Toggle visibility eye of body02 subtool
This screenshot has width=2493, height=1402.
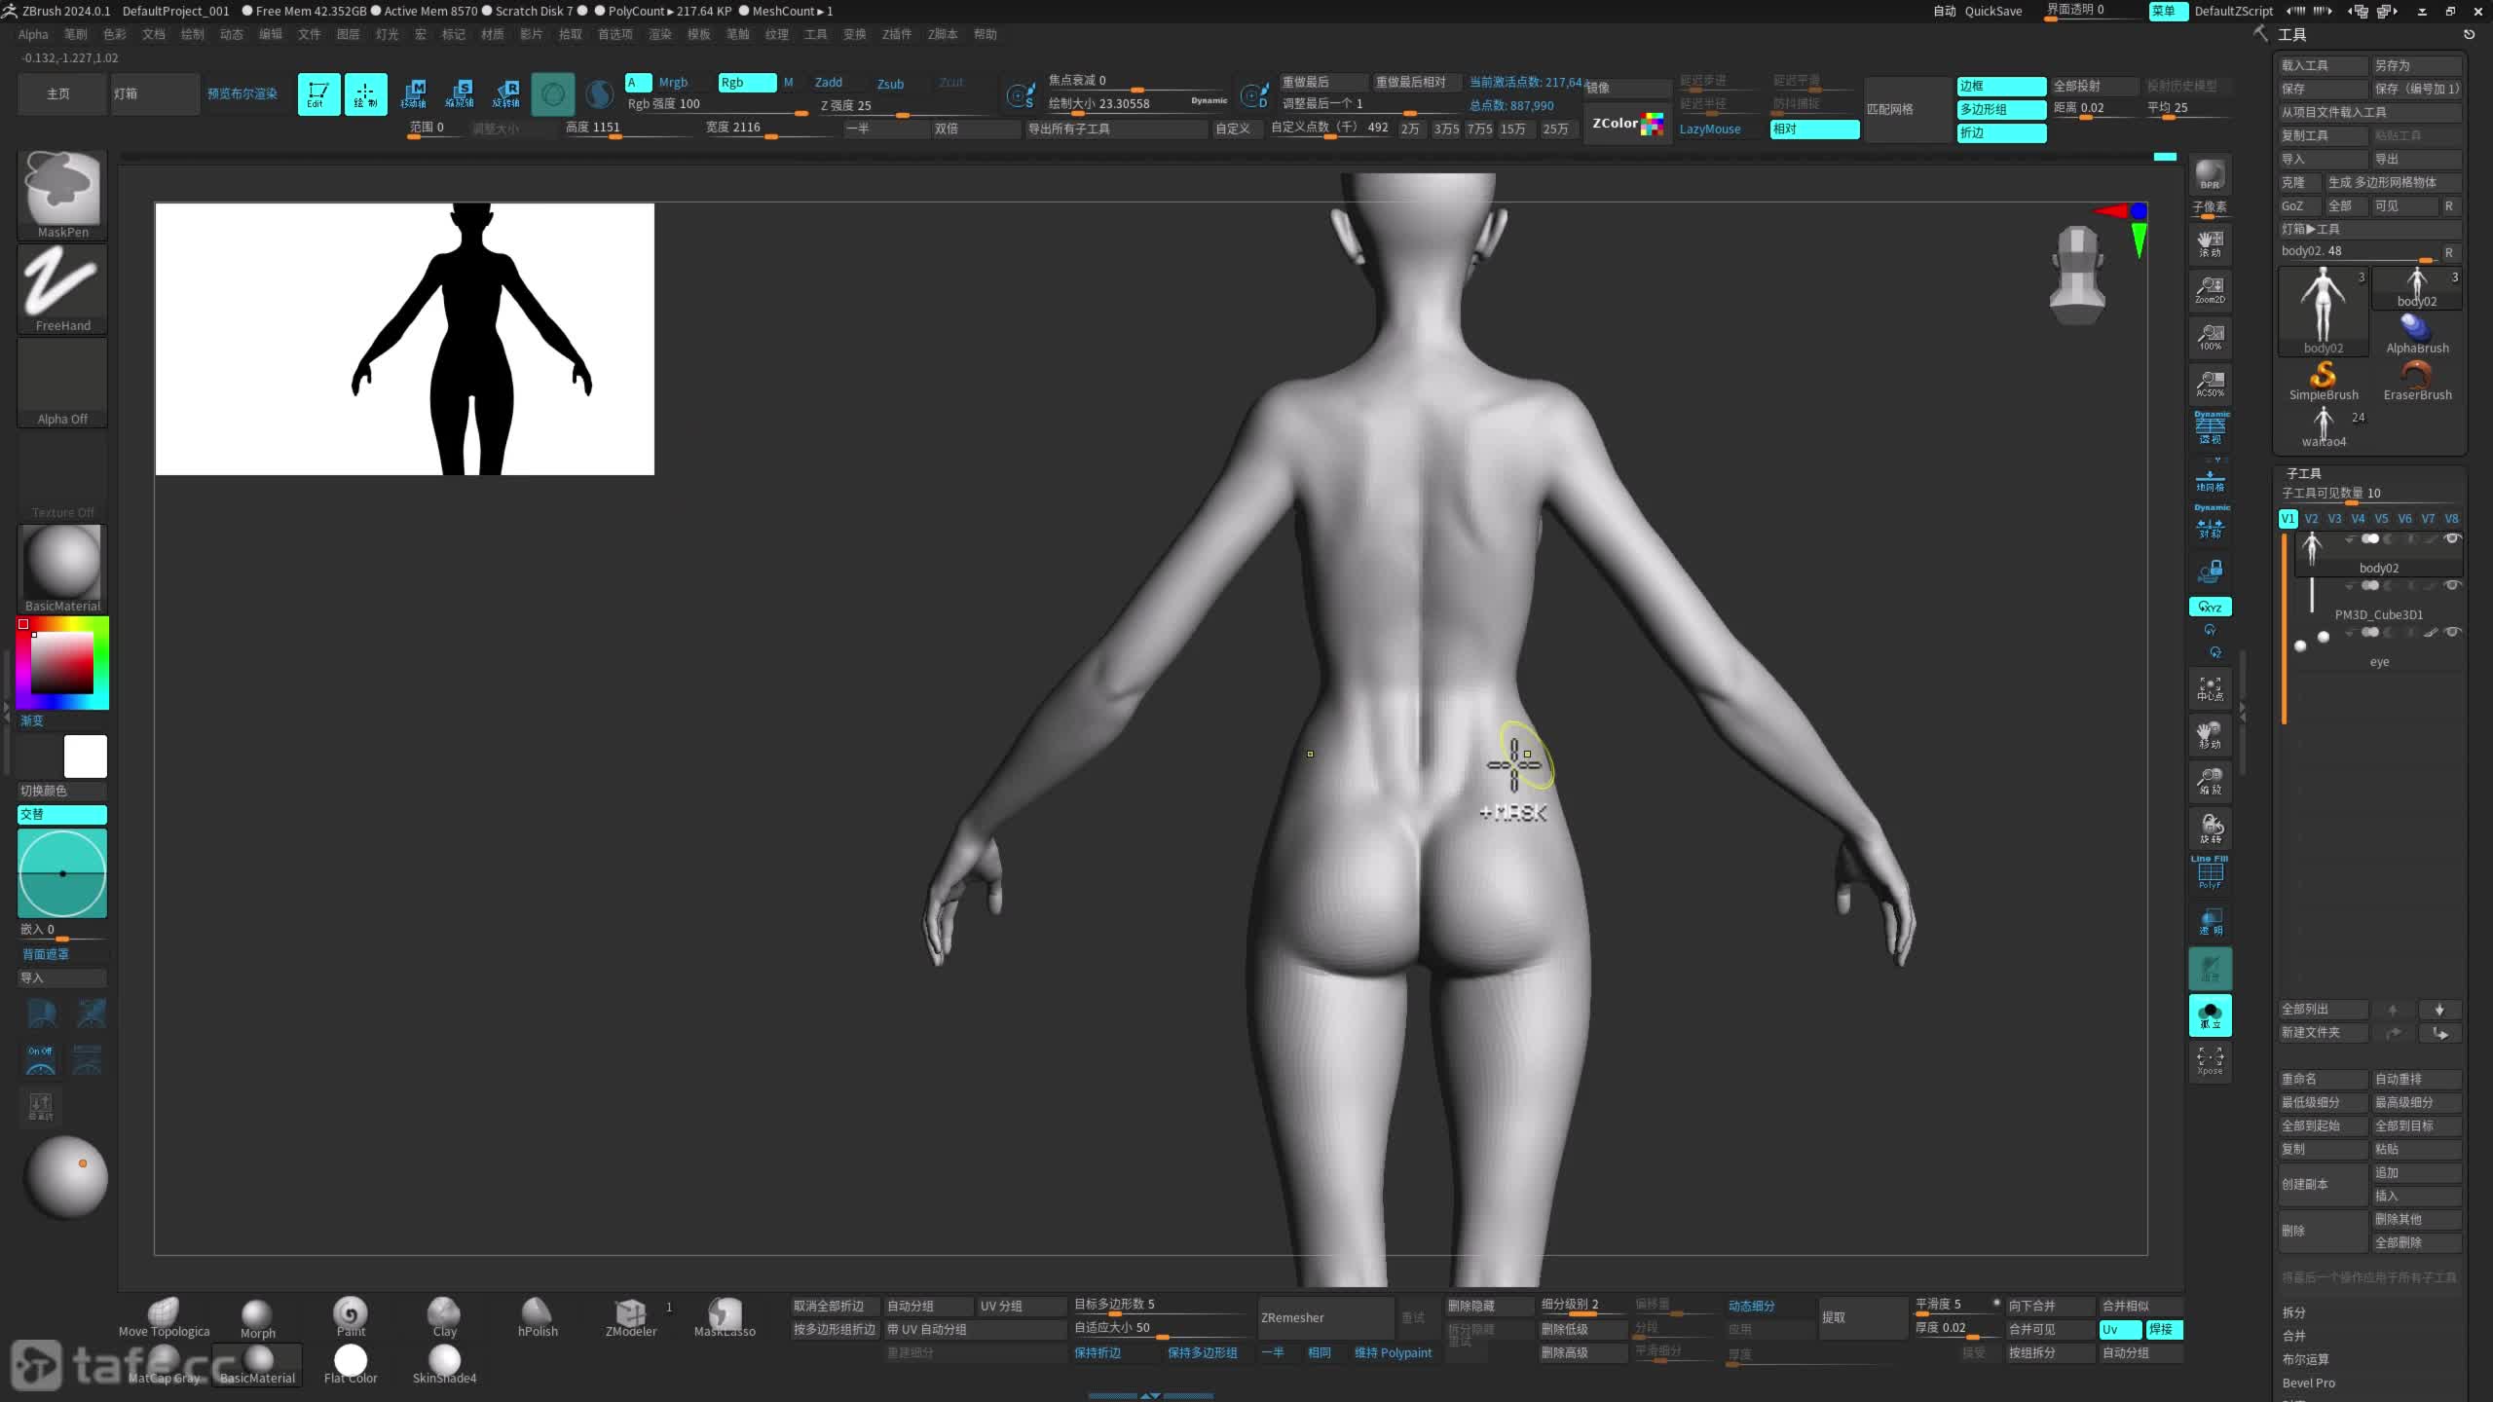[2452, 538]
